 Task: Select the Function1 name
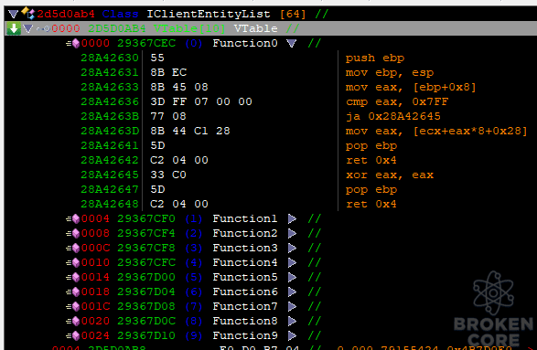[x=245, y=218]
